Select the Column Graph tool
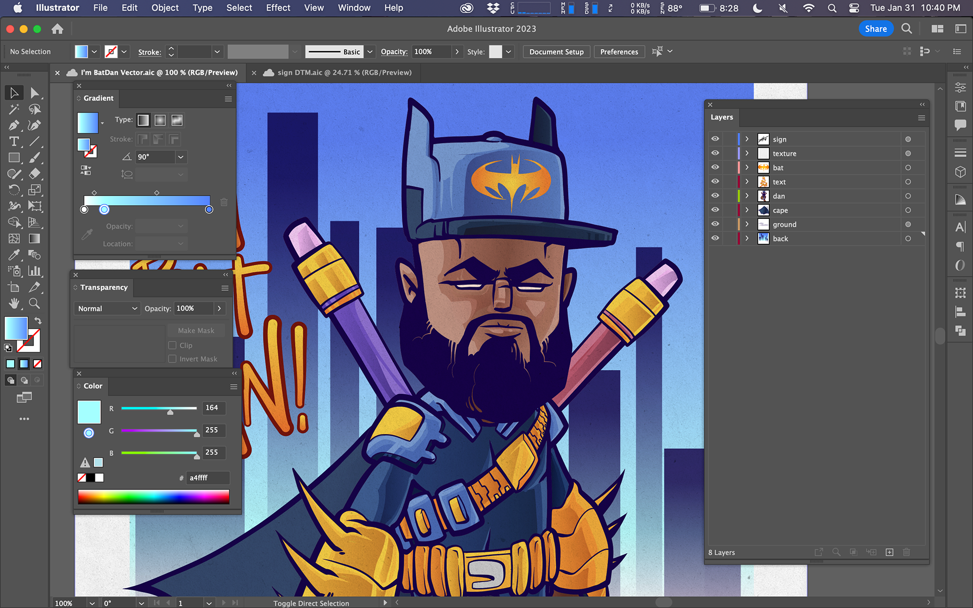 pyautogui.click(x=34, y=271)
